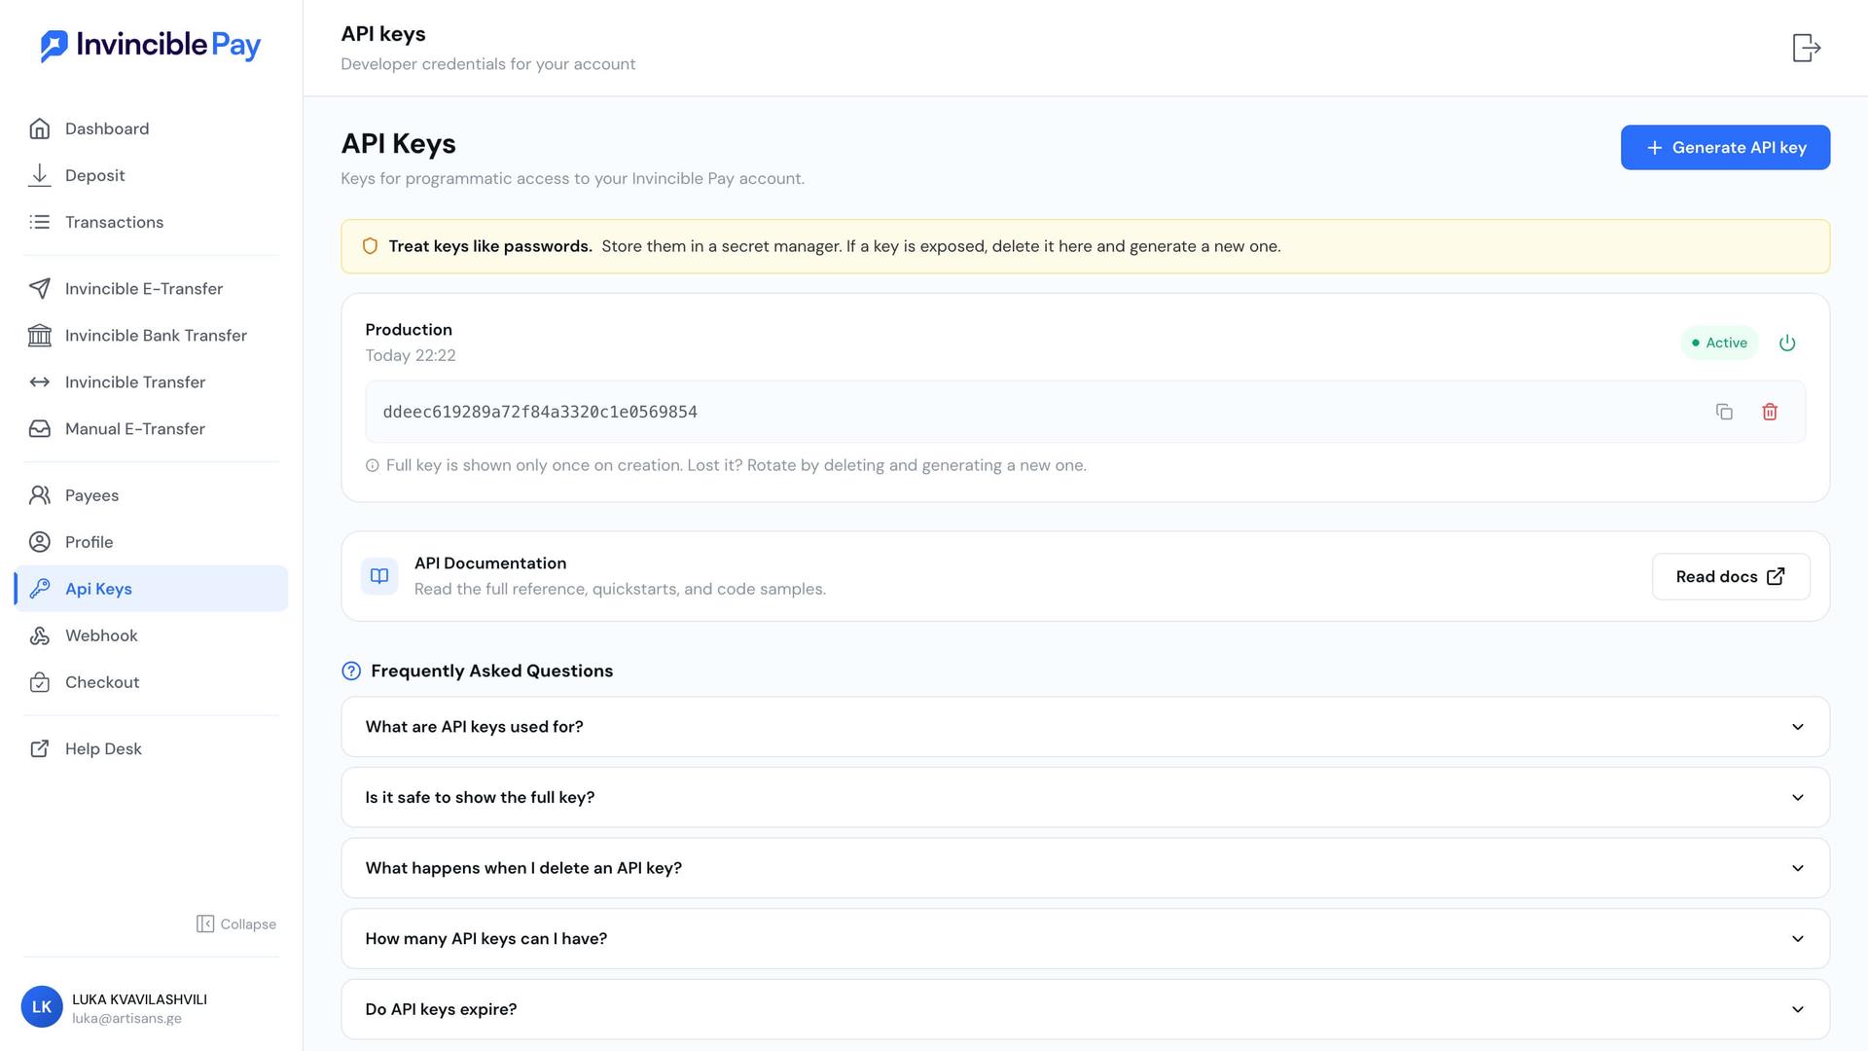Viewport: 1868px width, 1051px height.
Task: Expand 'What are API keys used for?'
Action: coord(1085,727)
